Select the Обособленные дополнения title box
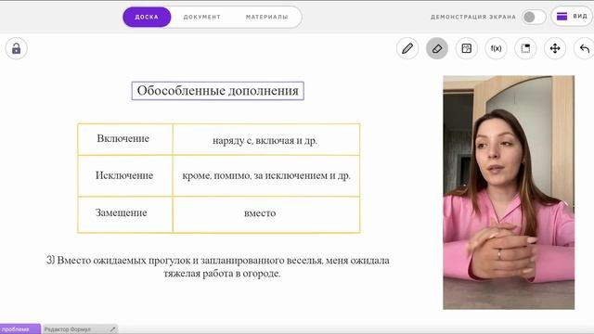Viewport: 594px width, 334px height. coord(218,91)
